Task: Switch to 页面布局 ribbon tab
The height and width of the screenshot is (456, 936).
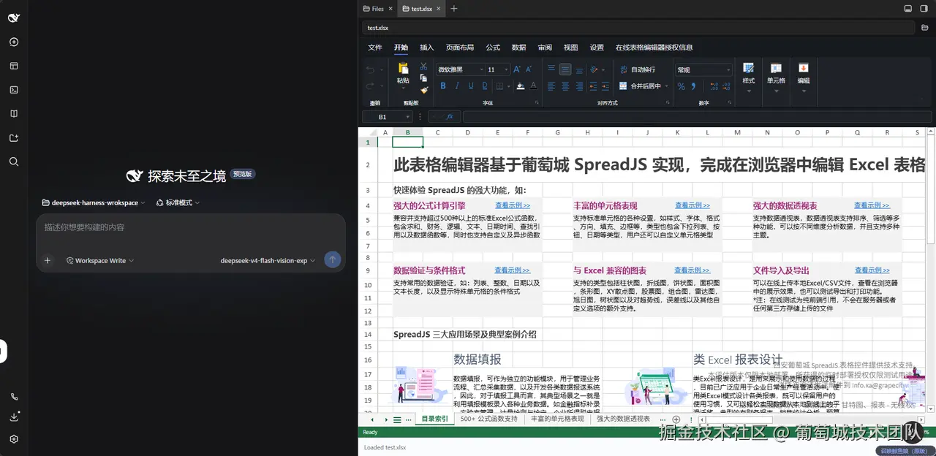Action: coord(460,47)
